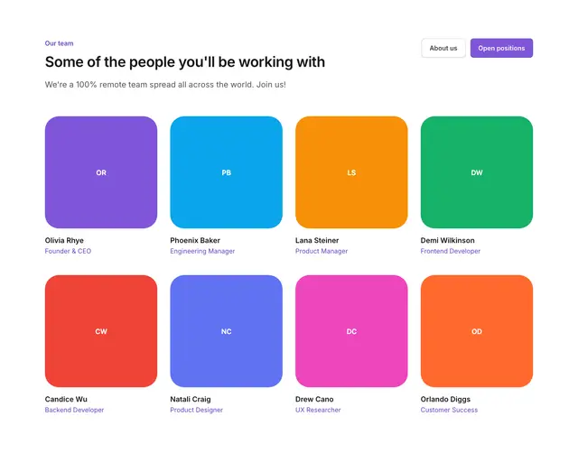This screenshot has height=453, width=578.
Task: Click the Backend Developer role link
Action: (74, 410)
